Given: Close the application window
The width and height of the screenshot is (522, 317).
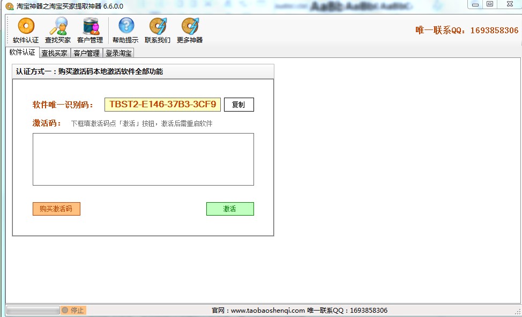Looking at the screenshot, I should tap(510, 4).
